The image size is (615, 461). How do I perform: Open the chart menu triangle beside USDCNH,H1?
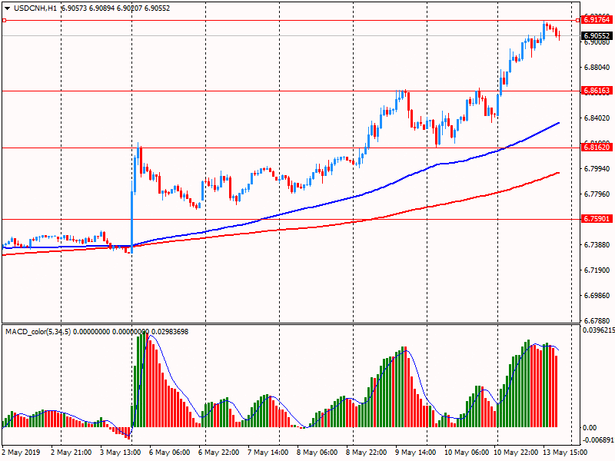click(x=8, y=8)
